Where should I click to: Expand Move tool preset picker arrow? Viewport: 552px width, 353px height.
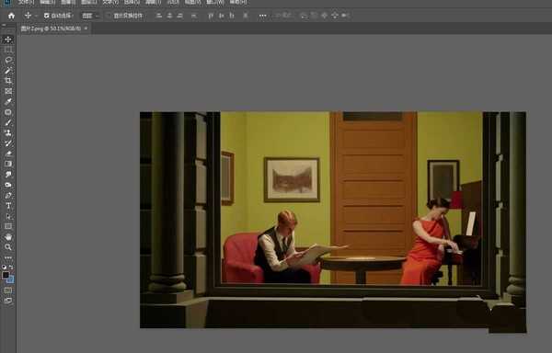[36, 16]
